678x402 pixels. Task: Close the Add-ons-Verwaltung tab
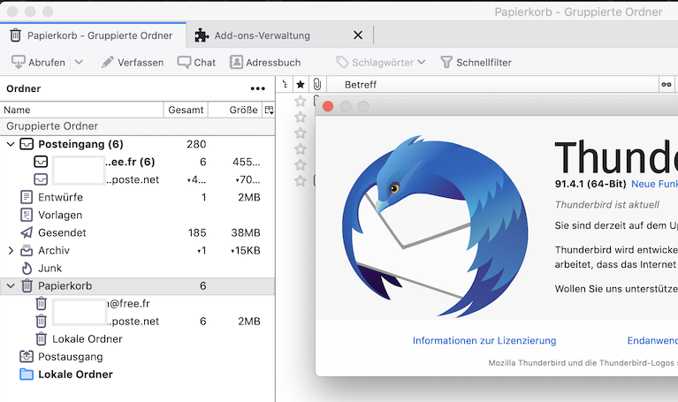(358, 35)
